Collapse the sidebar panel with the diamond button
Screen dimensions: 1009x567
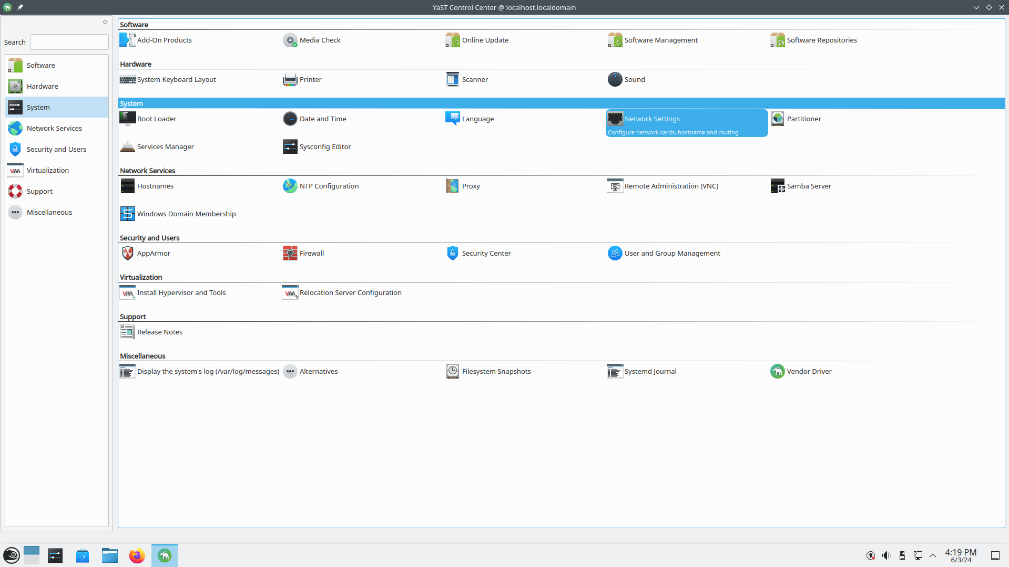pos(105,22)
